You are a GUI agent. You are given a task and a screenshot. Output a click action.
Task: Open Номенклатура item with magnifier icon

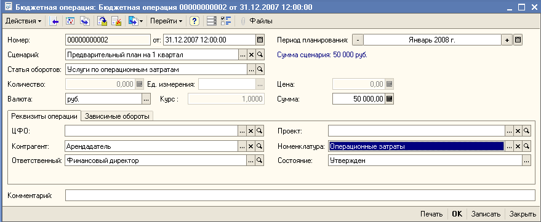[527, 146]
